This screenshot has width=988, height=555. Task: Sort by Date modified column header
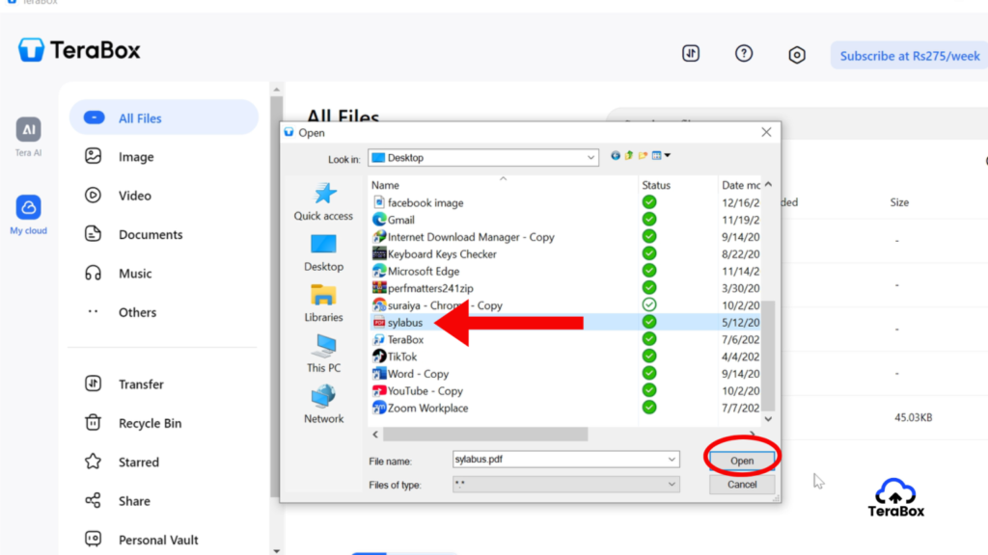point(740,185)
